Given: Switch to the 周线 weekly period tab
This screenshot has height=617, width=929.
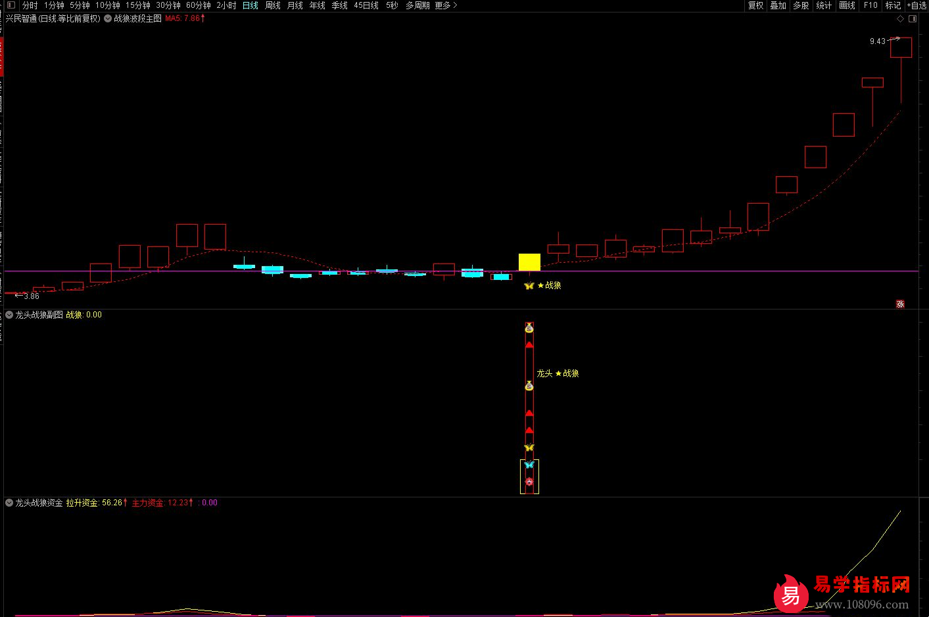Looking at the screenshot, I should pyautogui.click(x=272, y=5).
